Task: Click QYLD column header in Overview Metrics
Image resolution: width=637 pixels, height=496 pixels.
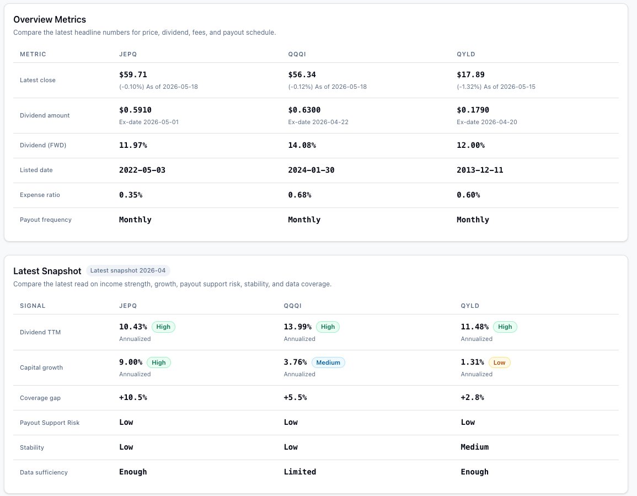Action: pos(466,54)
